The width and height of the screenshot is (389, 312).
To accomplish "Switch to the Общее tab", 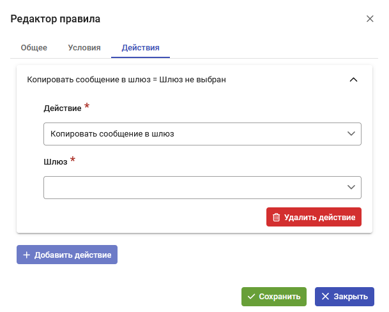I will click(x=34, y=48).
